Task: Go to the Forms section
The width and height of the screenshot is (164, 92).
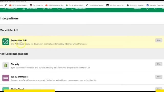Action: (47, 8)
